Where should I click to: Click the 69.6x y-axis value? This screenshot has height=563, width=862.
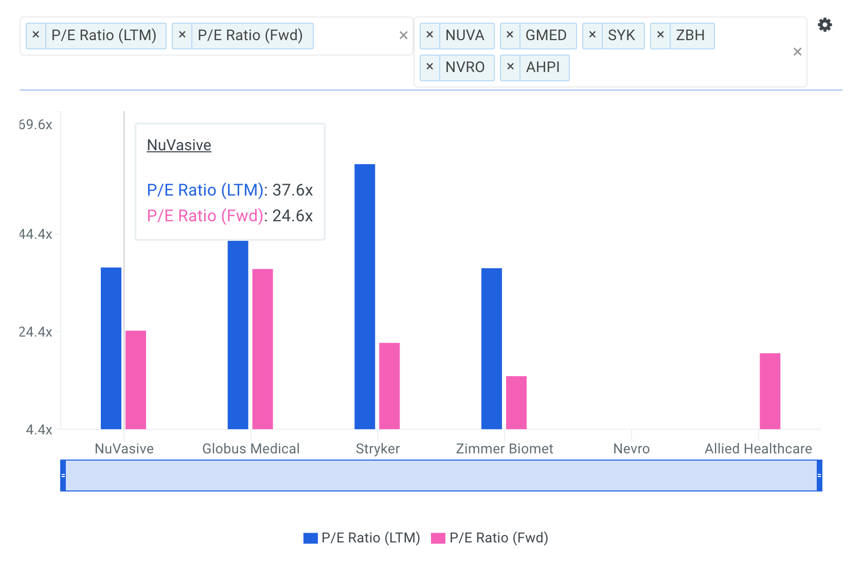35,125
